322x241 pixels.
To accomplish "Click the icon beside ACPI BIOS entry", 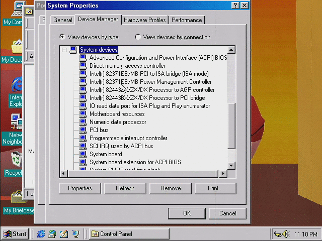I will click(83, 58).
